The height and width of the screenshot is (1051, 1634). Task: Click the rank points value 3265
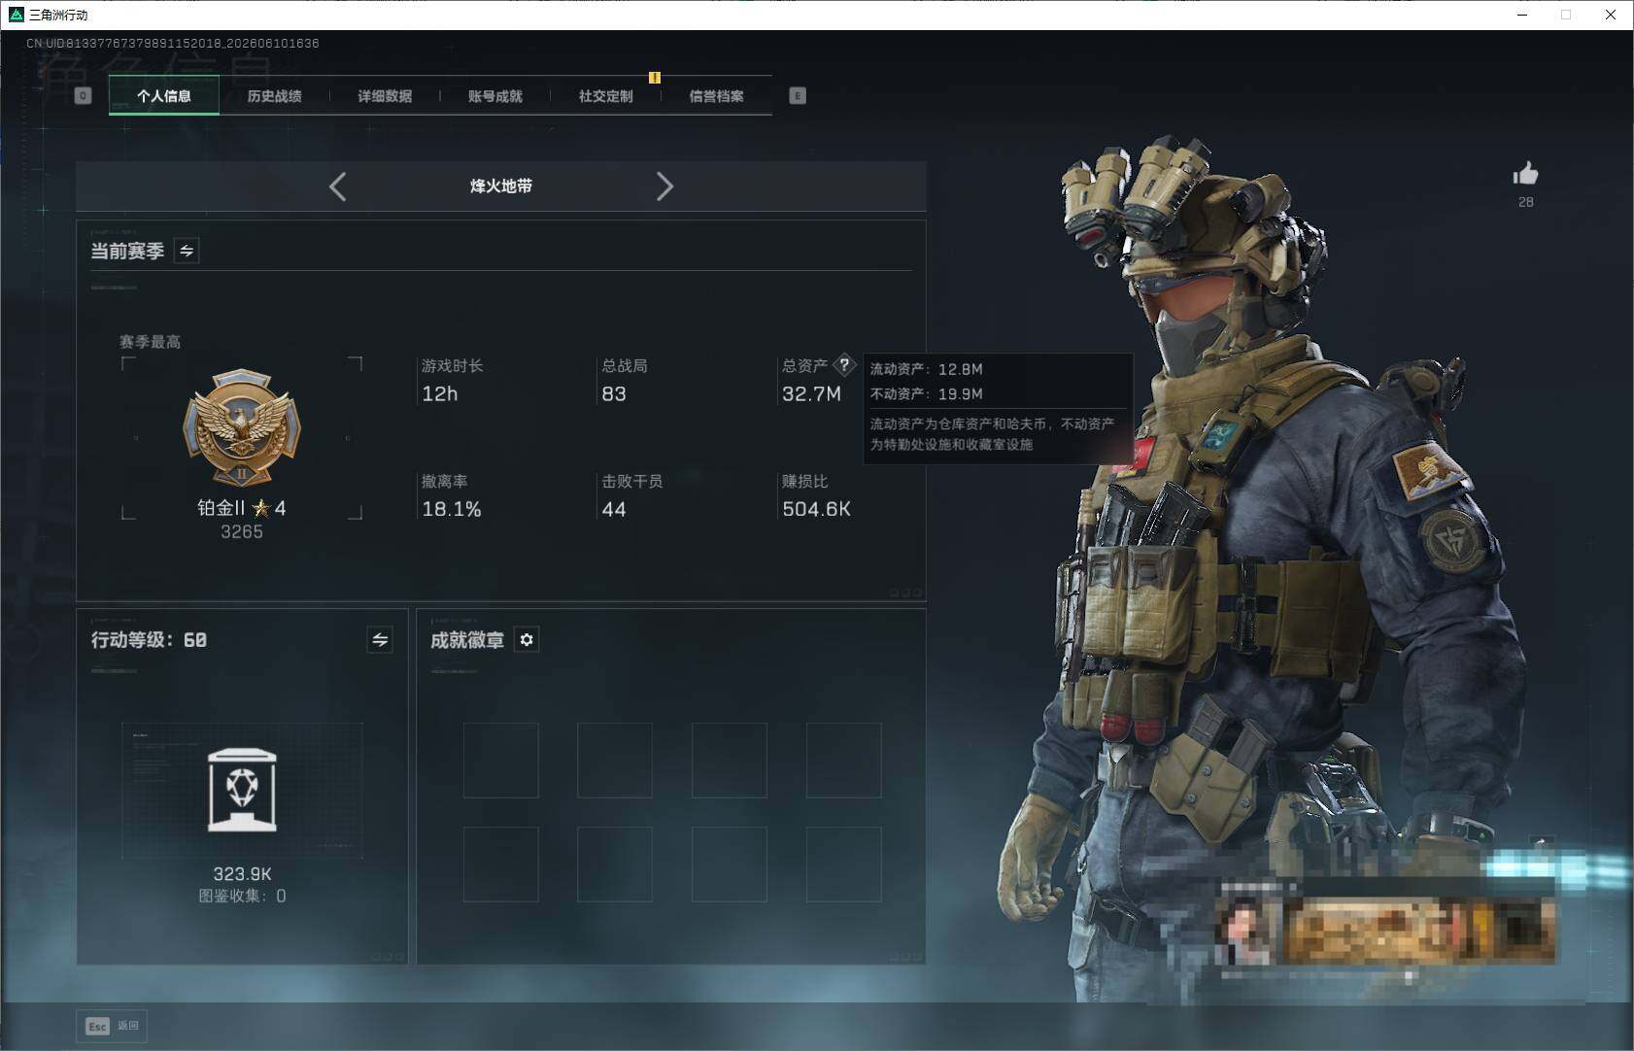point(242,531)
